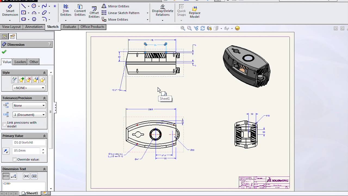Select the Point sketch tool

[55, 6]
